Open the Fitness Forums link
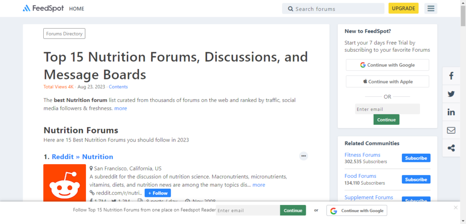Viewport: 466px width, 224px height. pyautogui.click(x=362, y=155)
